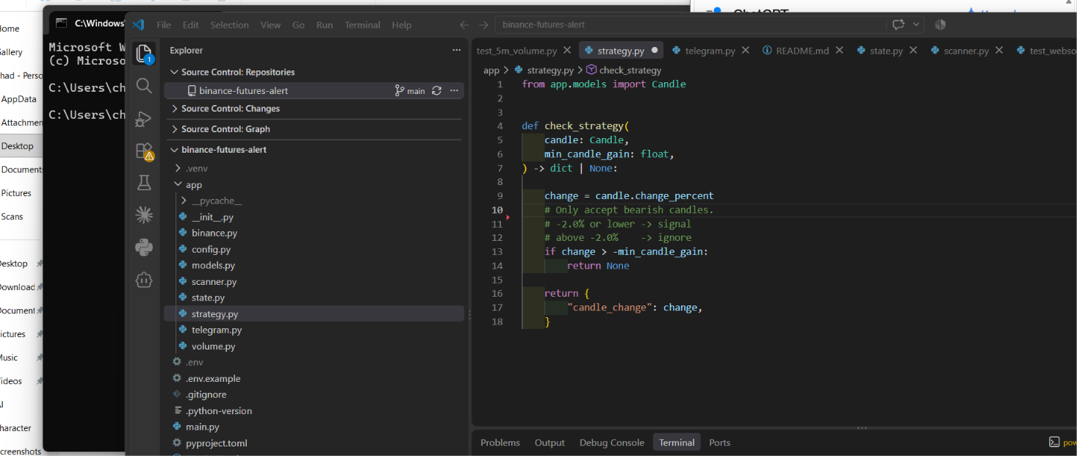Open the chat dropdown arrow in title bar
This screenshot has width=1077, height=456.
pyautogui.click(x=916, y=24)
